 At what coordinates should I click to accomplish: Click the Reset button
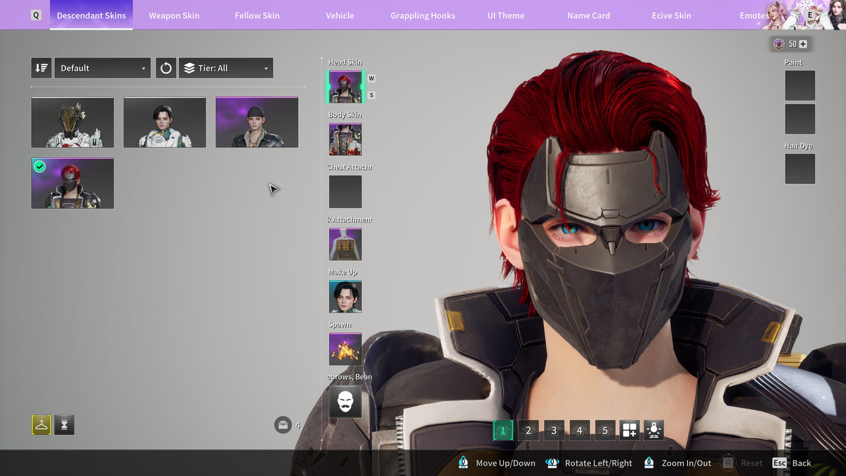click(x=742, y=463)
